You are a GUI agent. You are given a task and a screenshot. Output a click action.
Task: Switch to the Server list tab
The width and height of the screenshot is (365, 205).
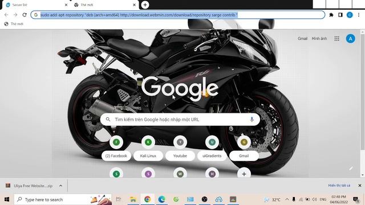click(35, 5)
